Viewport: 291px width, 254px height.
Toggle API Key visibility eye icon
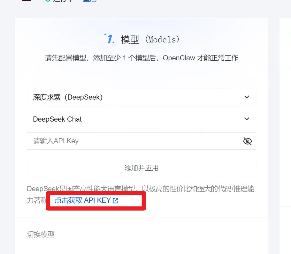pyautogui.click(x=247, y=141)
